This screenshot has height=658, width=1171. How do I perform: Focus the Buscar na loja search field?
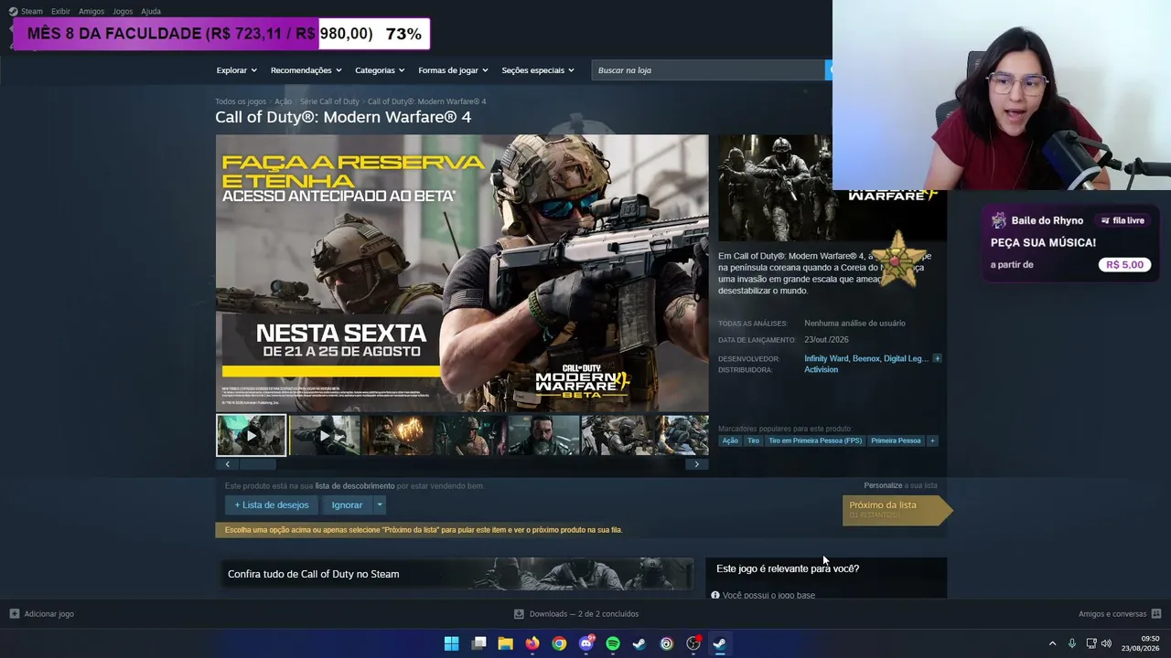709,70
